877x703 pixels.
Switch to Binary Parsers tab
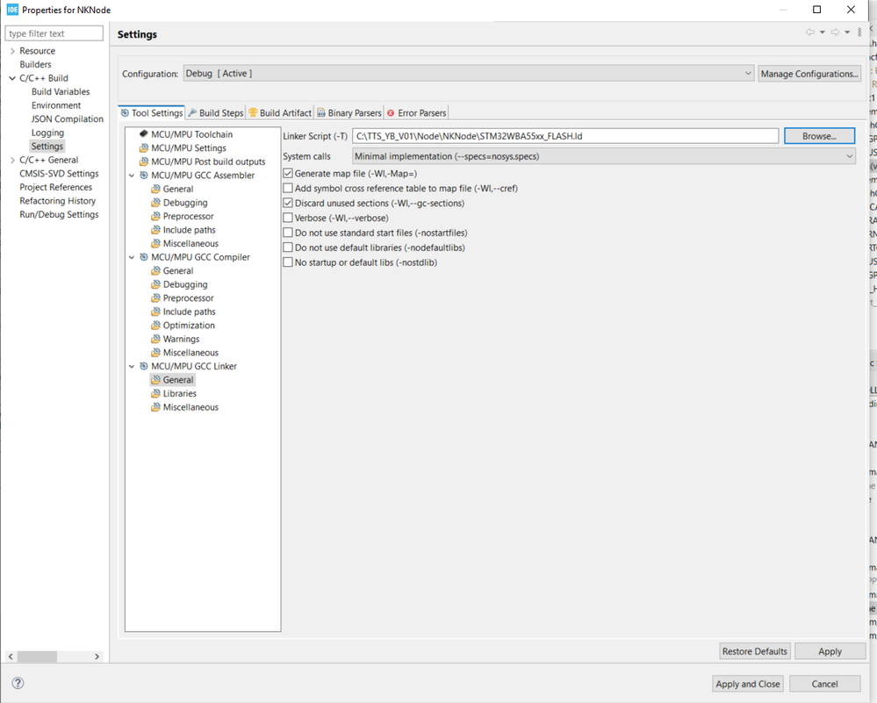349,113
